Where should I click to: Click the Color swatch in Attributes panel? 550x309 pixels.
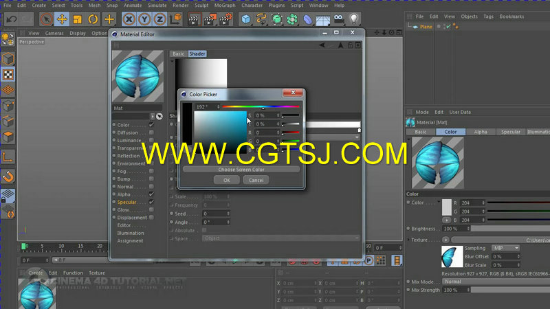(x=446, y=207)
